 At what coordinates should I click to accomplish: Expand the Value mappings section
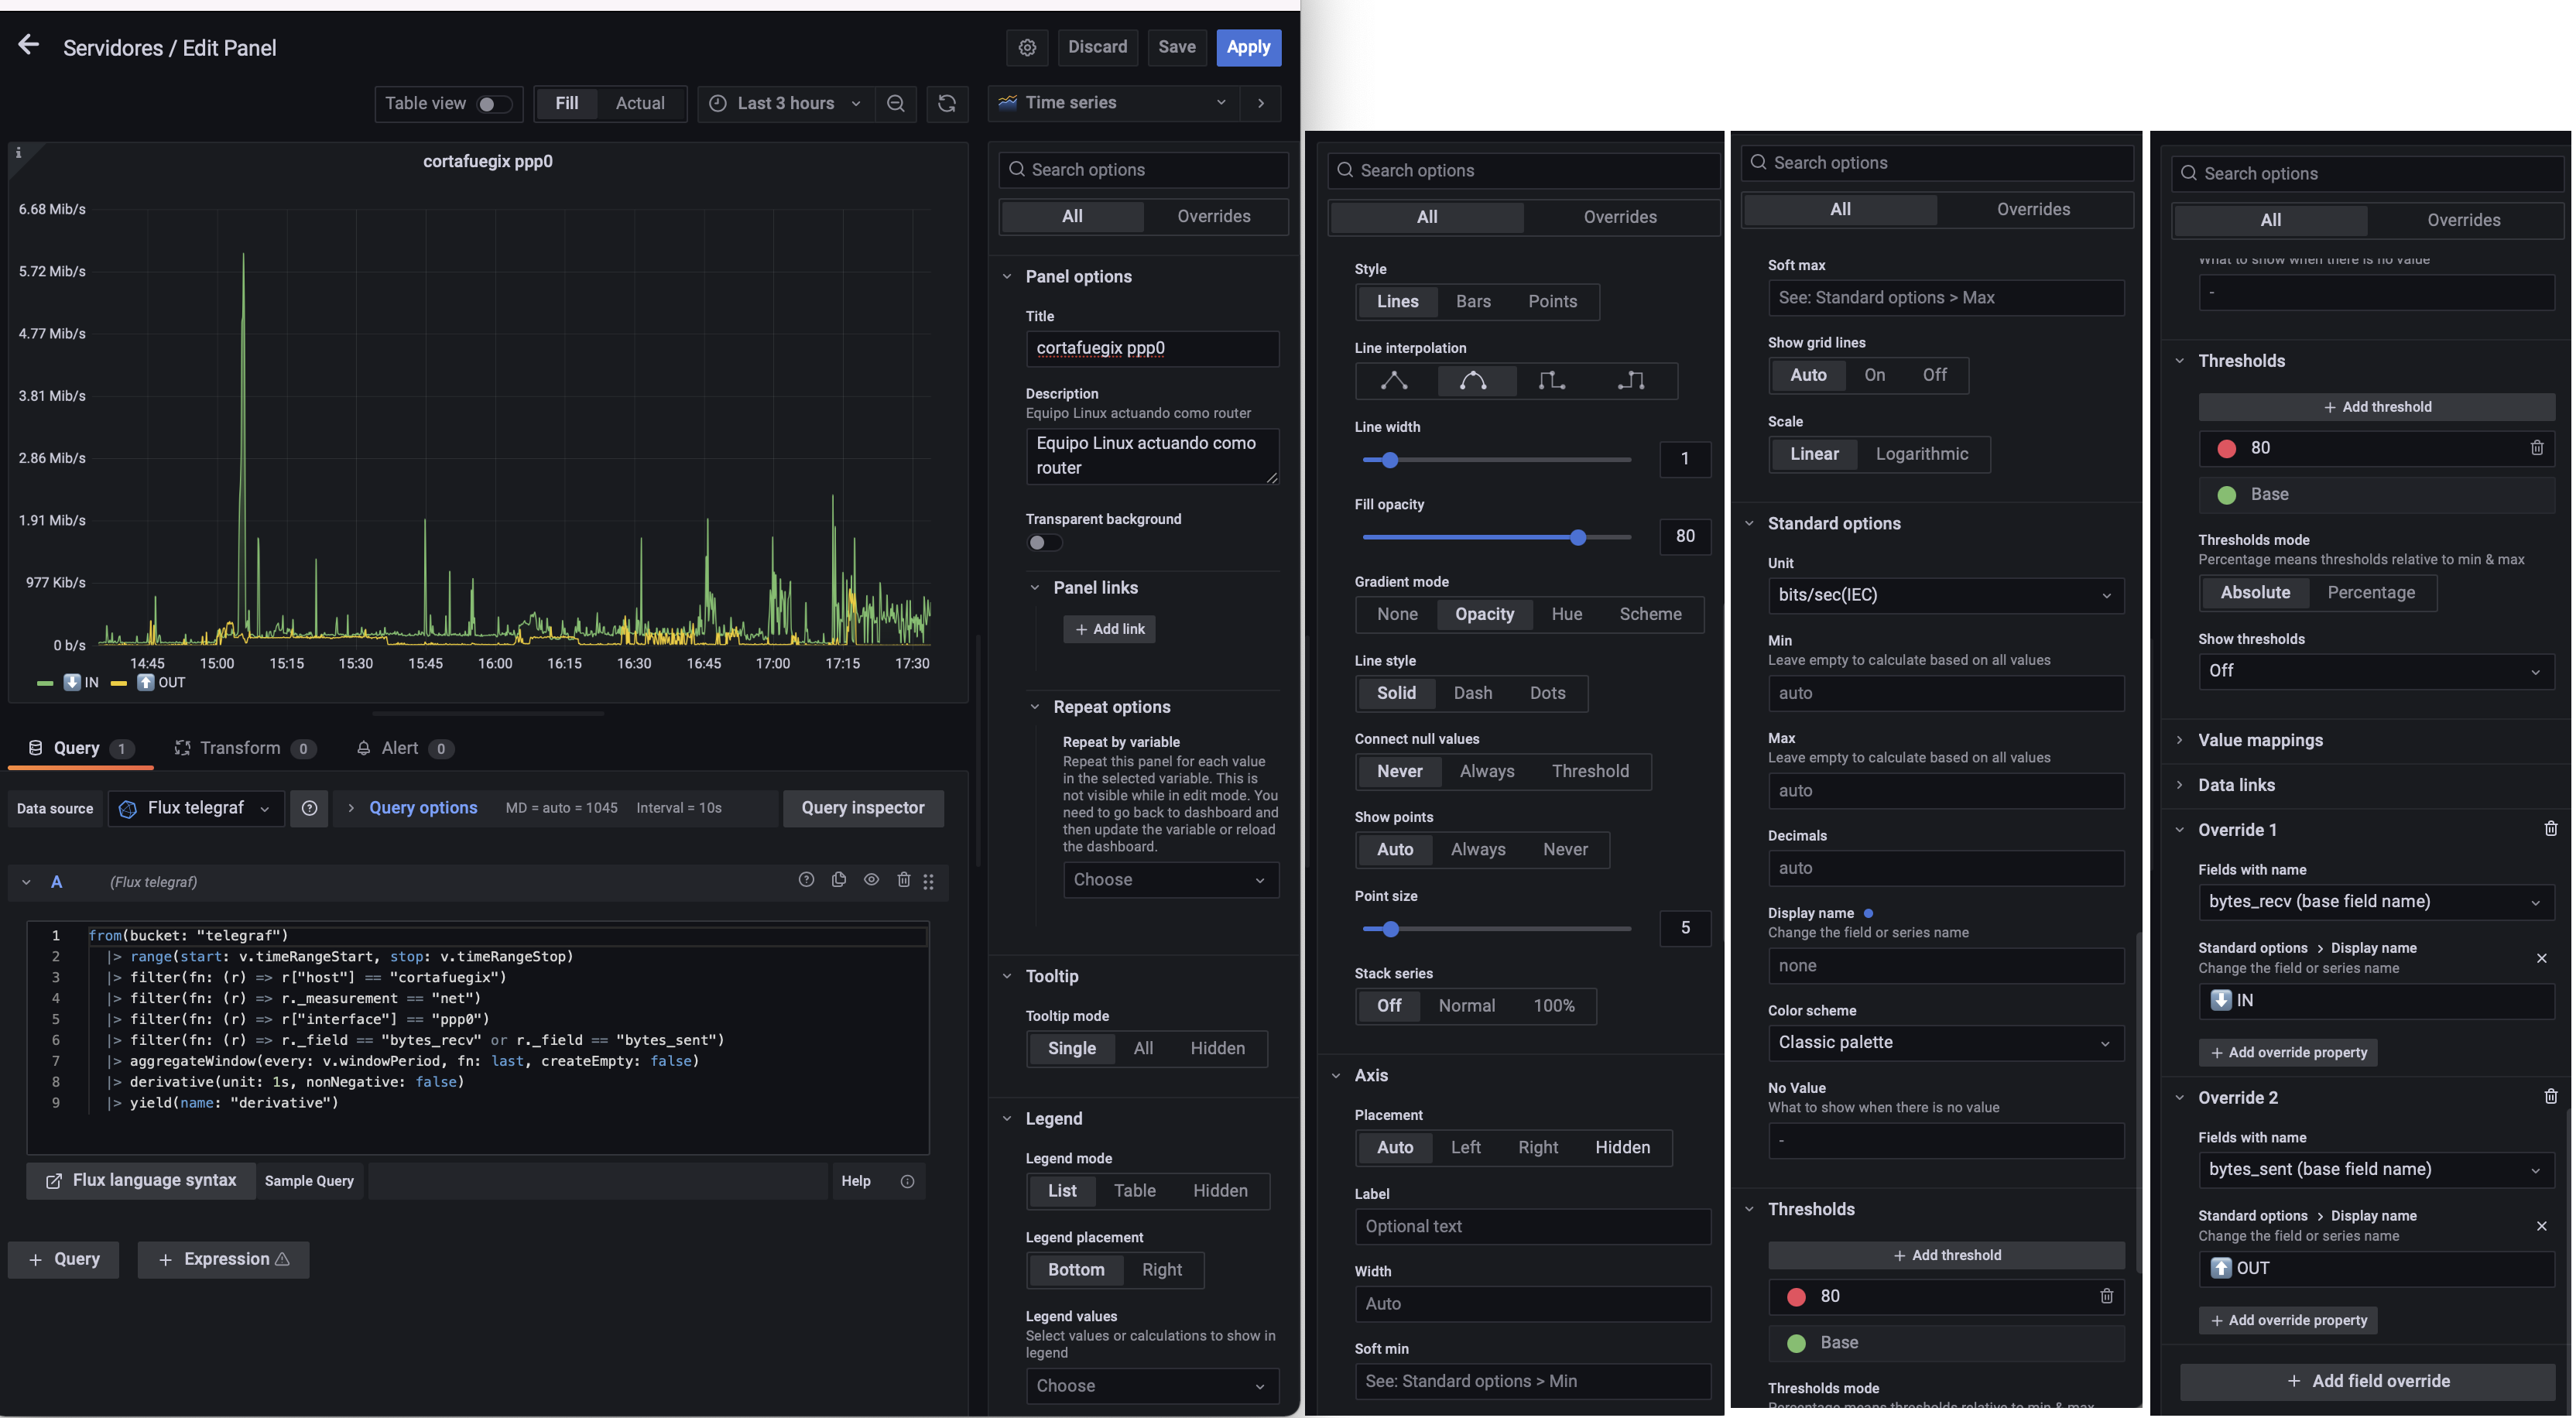pyautogui.click(x=2260, y=741)
